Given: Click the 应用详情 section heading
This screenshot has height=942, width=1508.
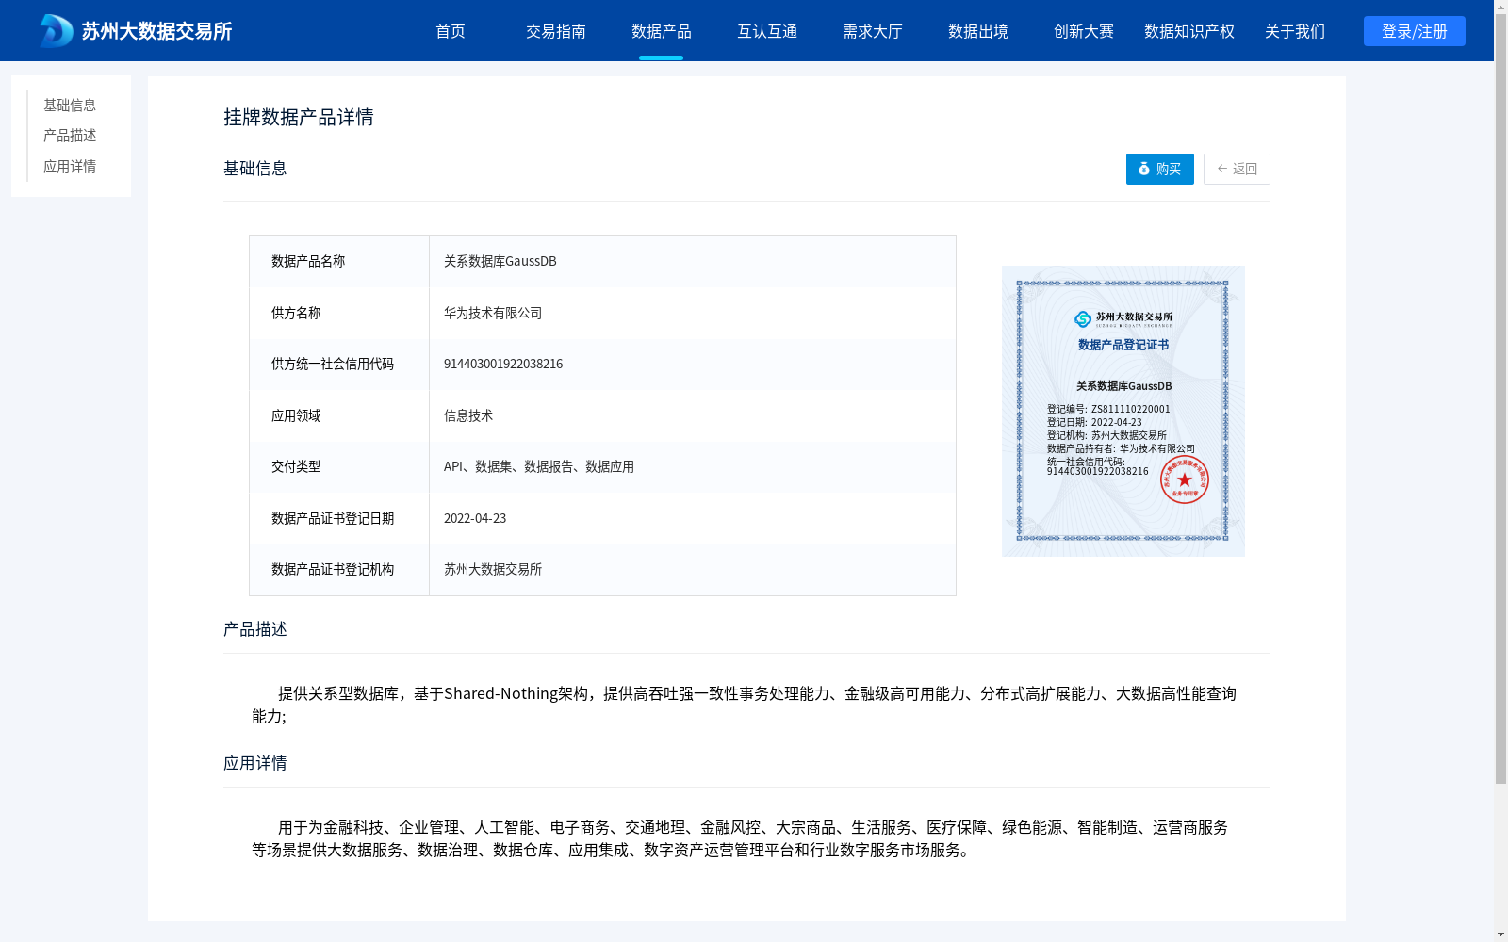Looking at the screenshot, I should pos(255,763).
